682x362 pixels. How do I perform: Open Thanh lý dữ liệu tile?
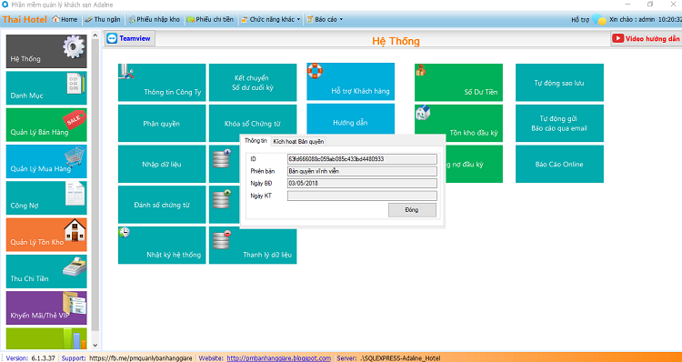253,246
